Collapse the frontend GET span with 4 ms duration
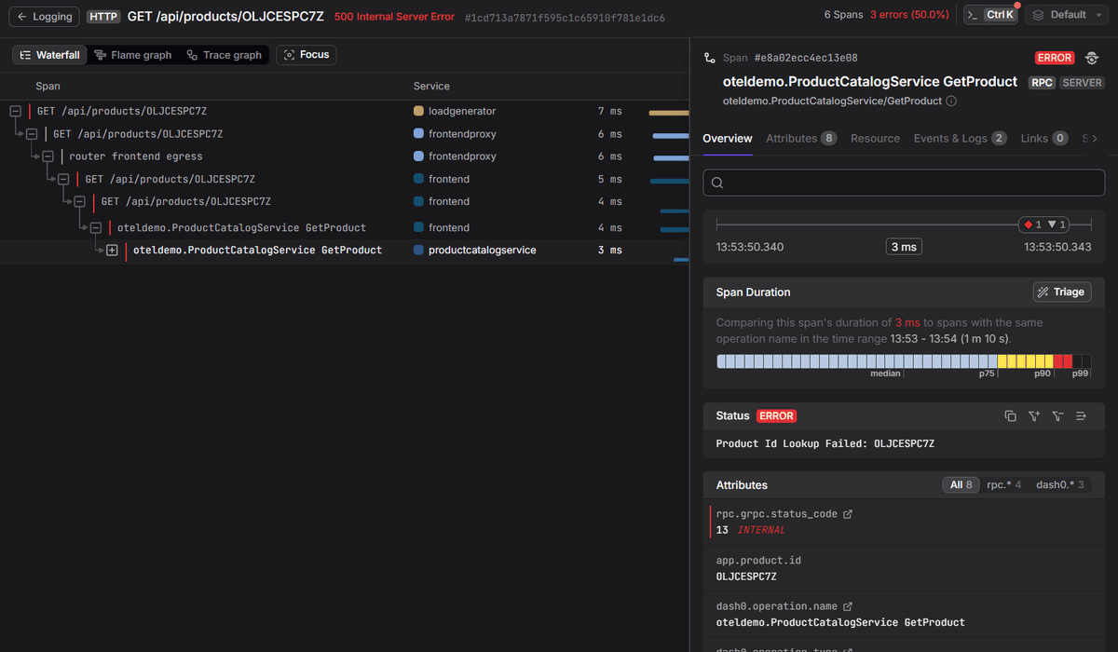Viewport: 1118px width, 652px height. [x=79, y=201]
